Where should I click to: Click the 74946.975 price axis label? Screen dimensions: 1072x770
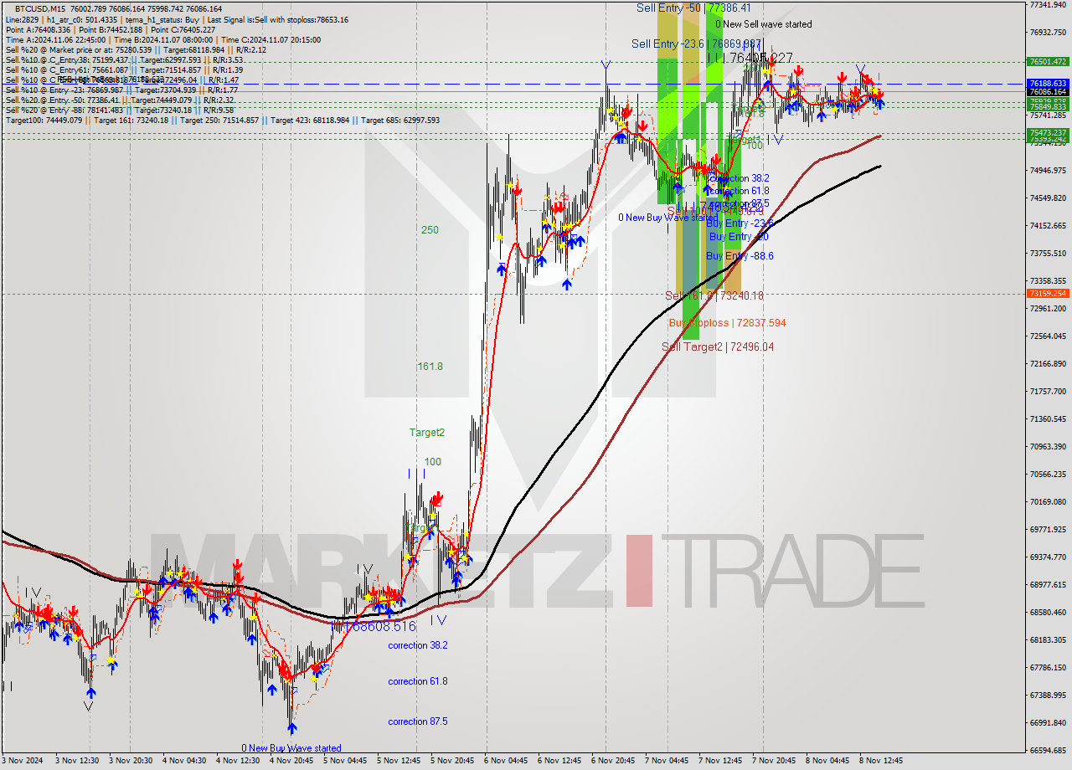tap(1048, 170)
